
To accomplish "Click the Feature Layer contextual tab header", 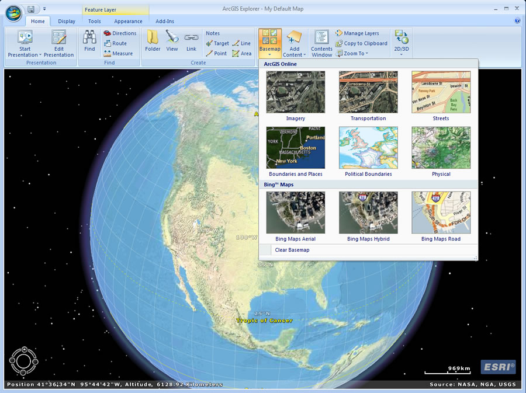I will 115,10.
